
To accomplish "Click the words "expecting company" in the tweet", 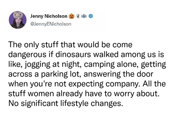I will pos(104,84).
